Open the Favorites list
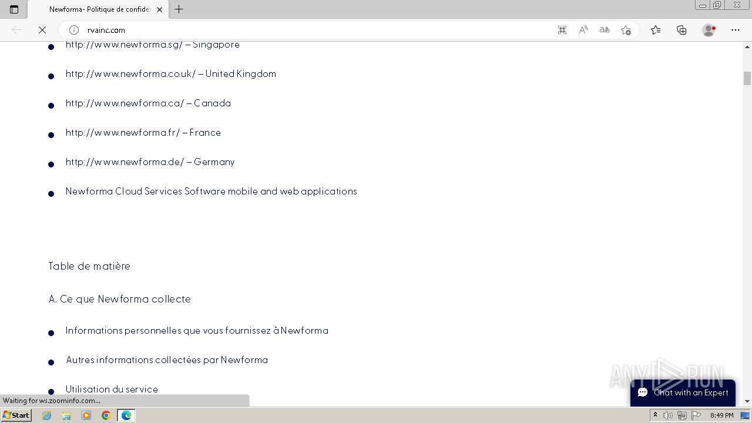This screenshot has width=752, height=423. click(x=656, y=30)
